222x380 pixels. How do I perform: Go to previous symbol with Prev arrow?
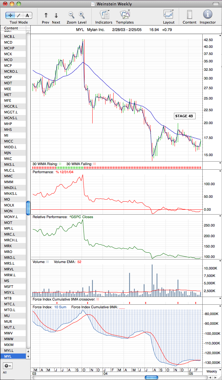click(x=46, y=16)
